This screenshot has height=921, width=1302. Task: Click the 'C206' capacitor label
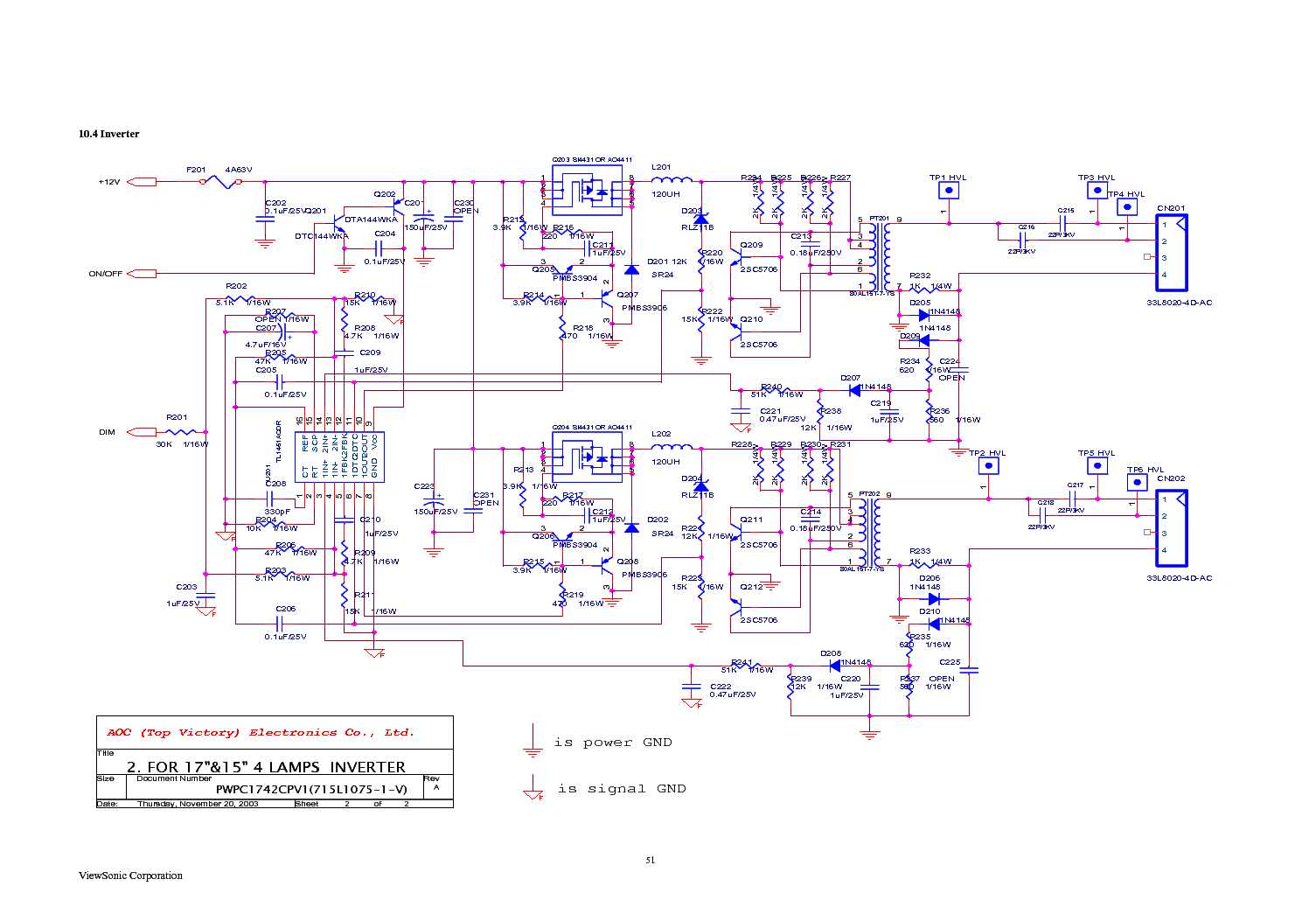point(286,609)
